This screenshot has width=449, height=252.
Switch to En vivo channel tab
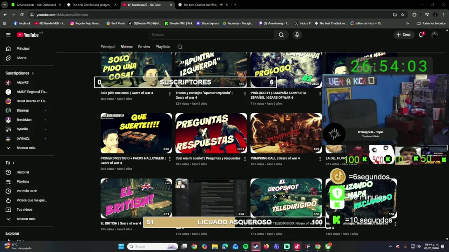click(144, 47)
